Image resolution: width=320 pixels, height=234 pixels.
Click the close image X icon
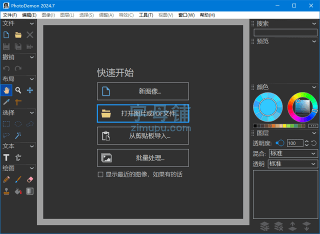click(30, 35)
